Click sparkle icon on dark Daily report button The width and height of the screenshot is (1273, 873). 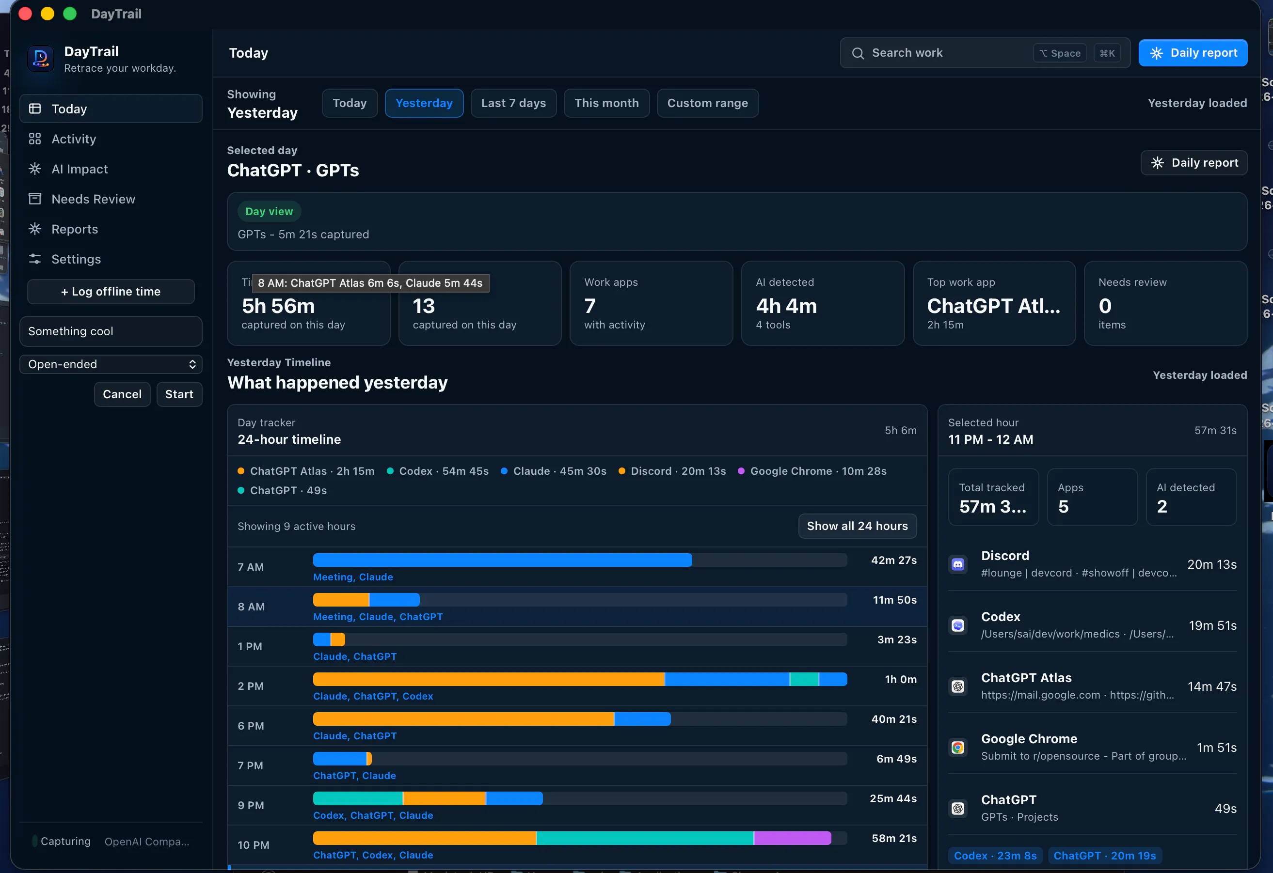coord(1158,163)
